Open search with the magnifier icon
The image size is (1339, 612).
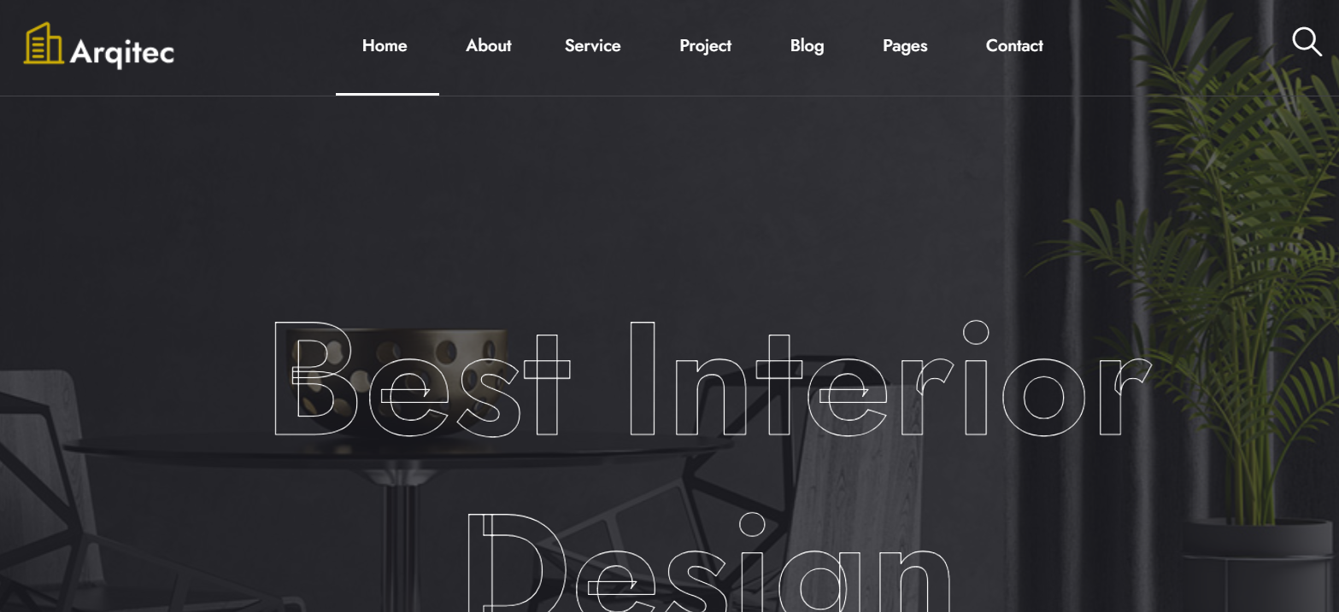click(1307, 42)
